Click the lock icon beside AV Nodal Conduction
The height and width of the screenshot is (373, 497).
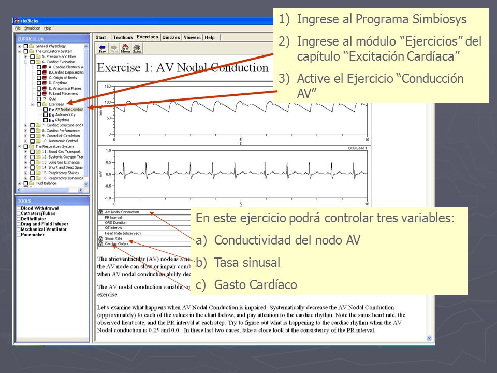tap(100, 212)
